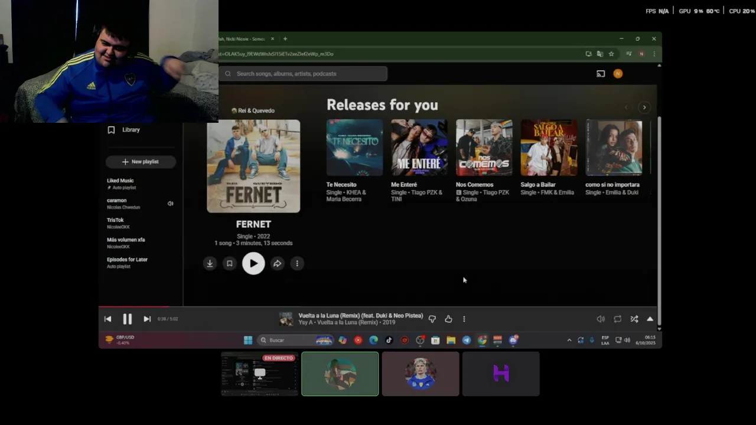Share the FERNET single
756x425 pixels.
(277, 263)
